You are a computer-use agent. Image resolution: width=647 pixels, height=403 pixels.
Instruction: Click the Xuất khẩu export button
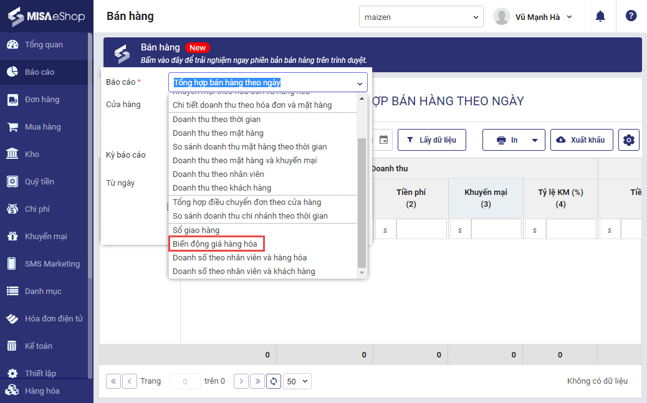tap(582, 140)
